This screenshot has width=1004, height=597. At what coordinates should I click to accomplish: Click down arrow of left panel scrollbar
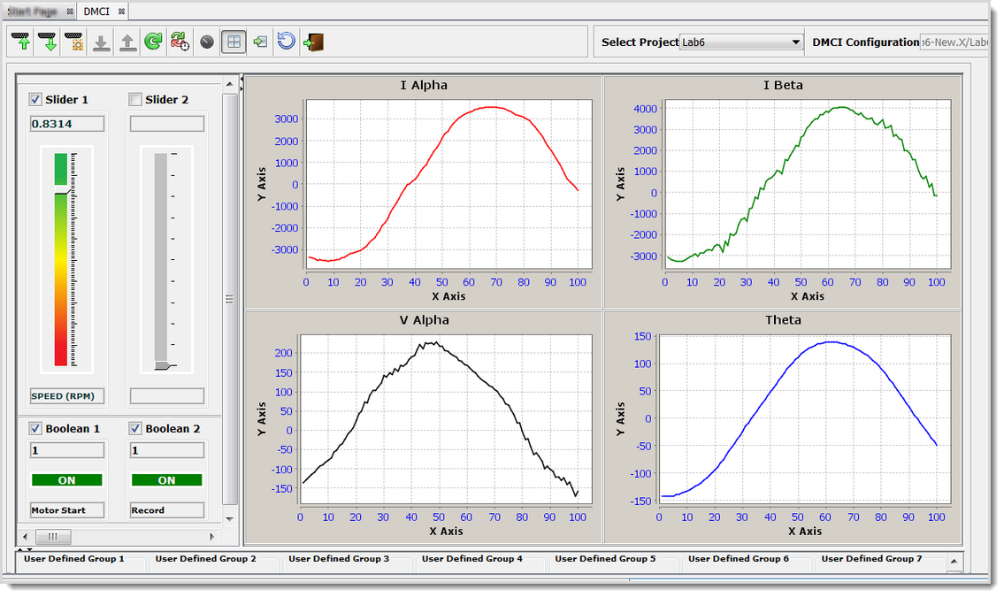click(230, 518)
